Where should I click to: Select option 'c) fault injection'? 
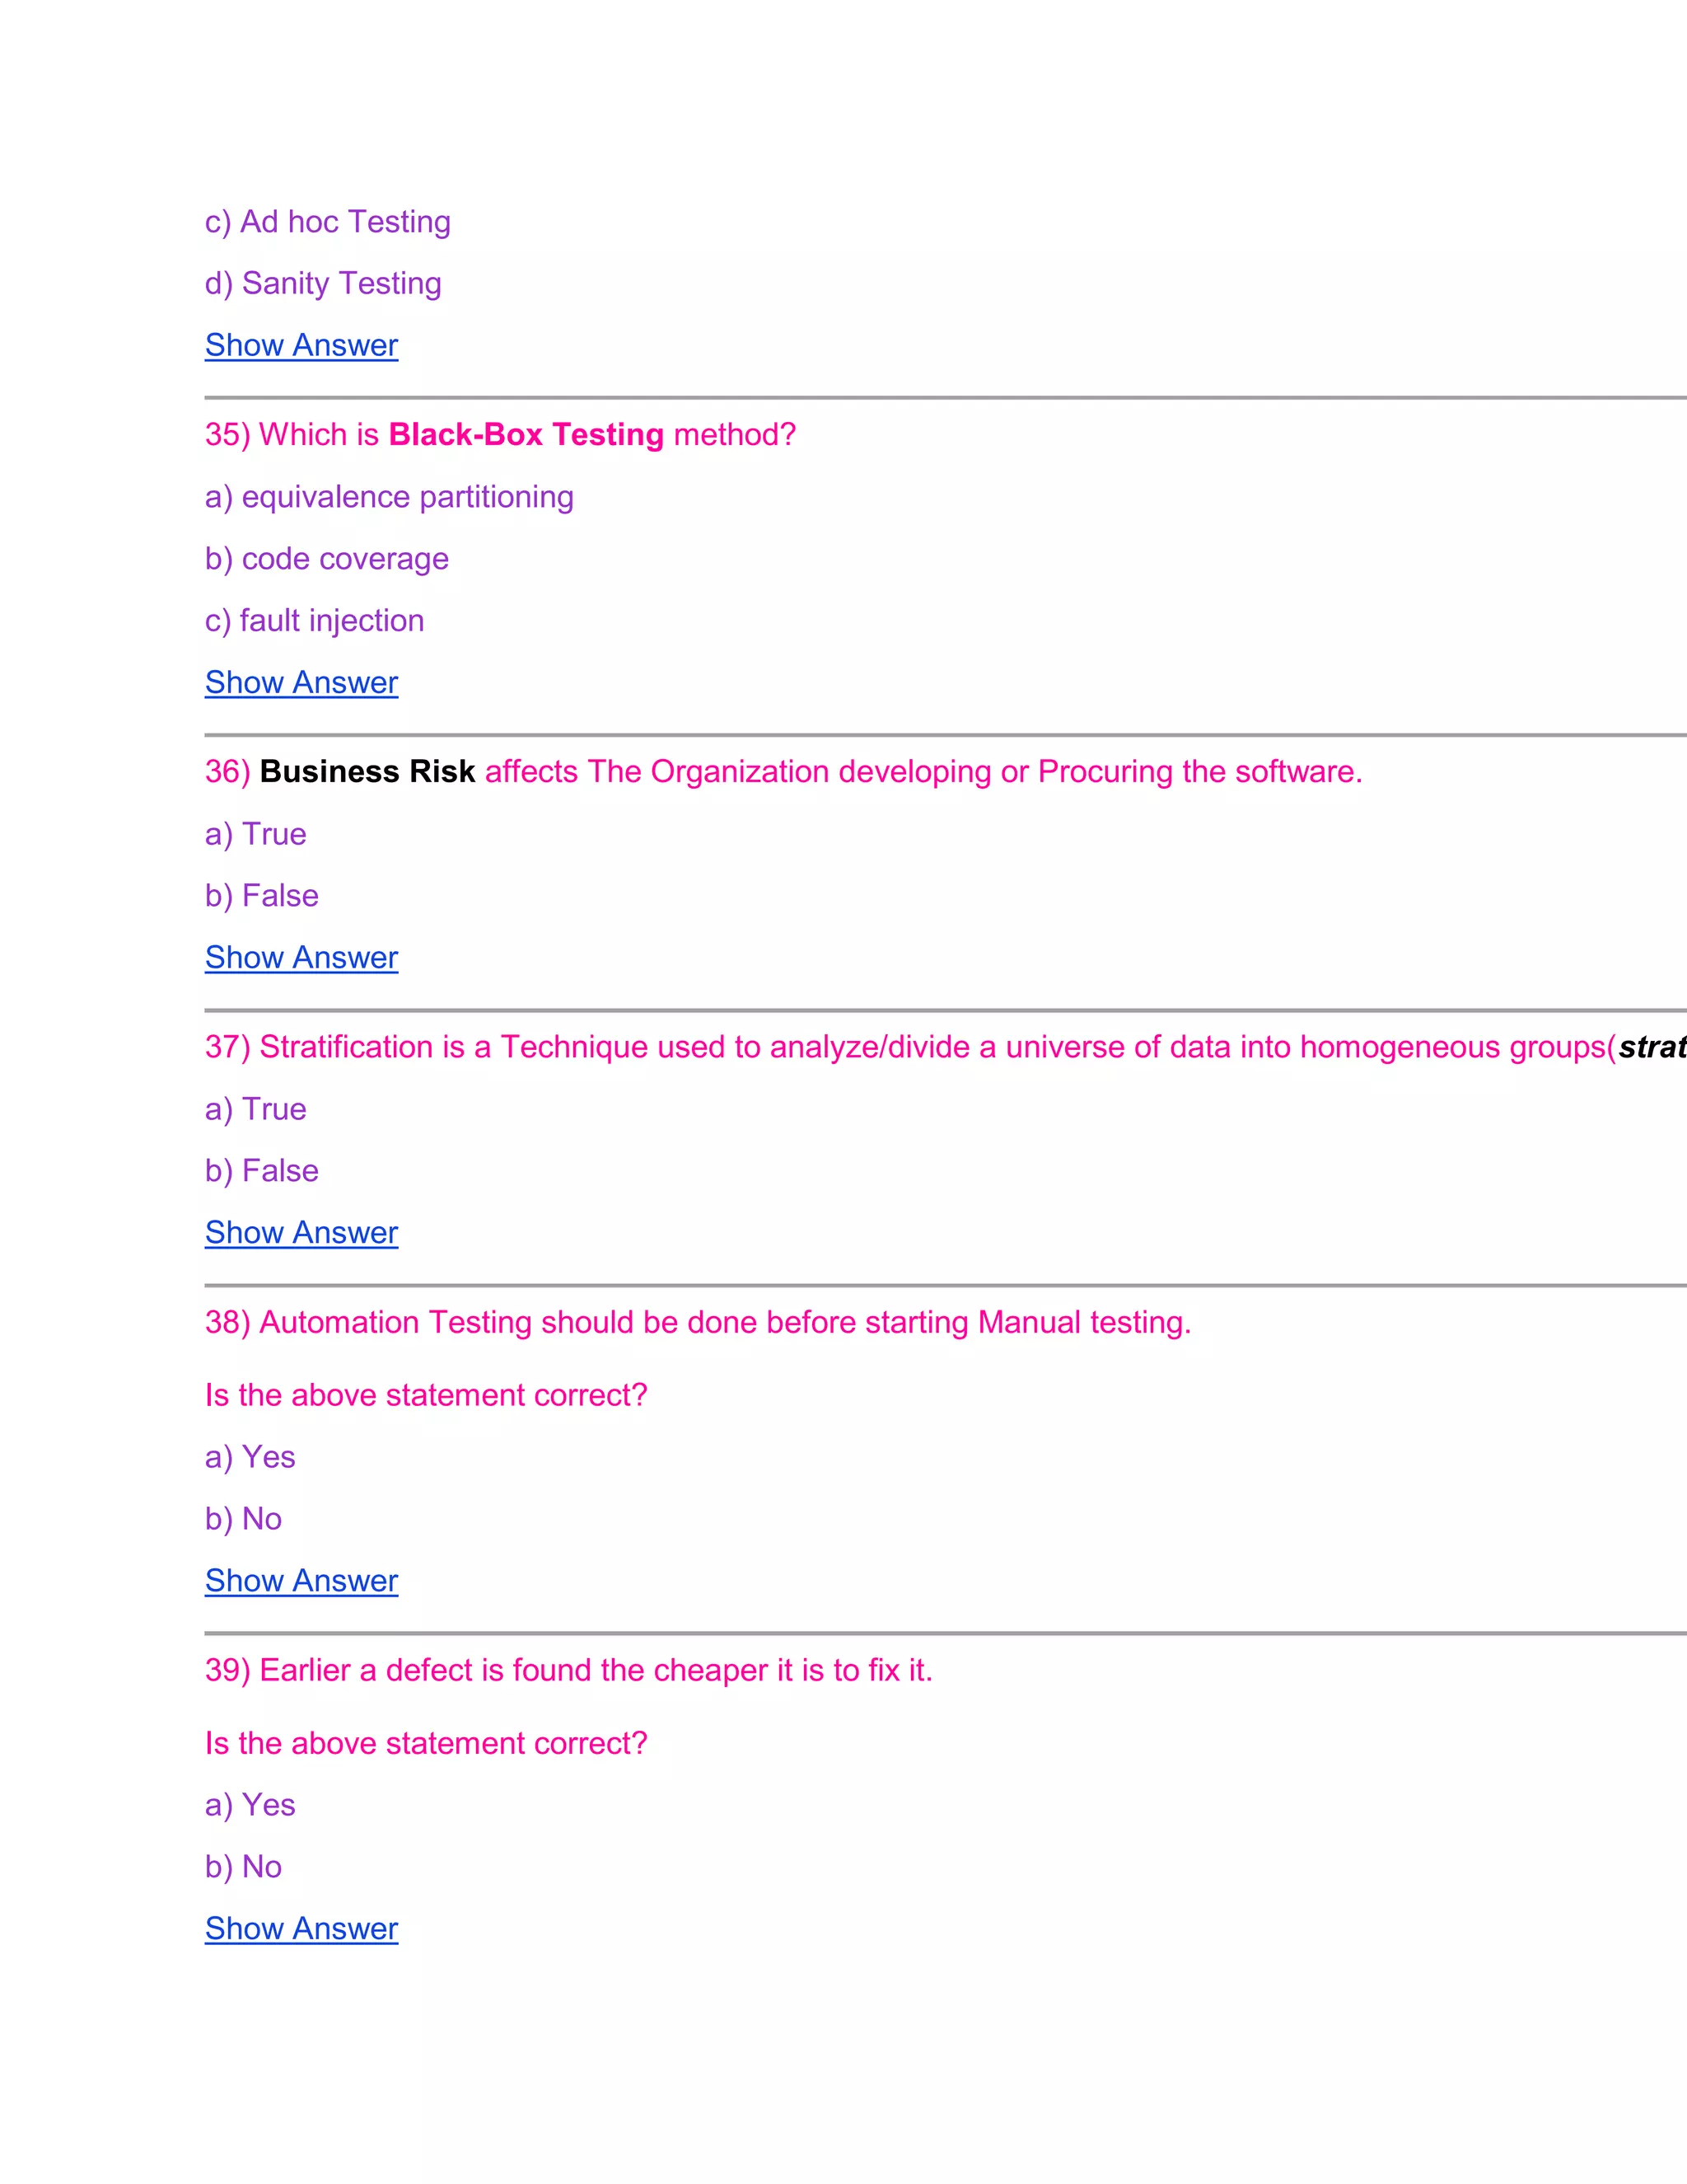pyautogui.click(x=315, y=621)
